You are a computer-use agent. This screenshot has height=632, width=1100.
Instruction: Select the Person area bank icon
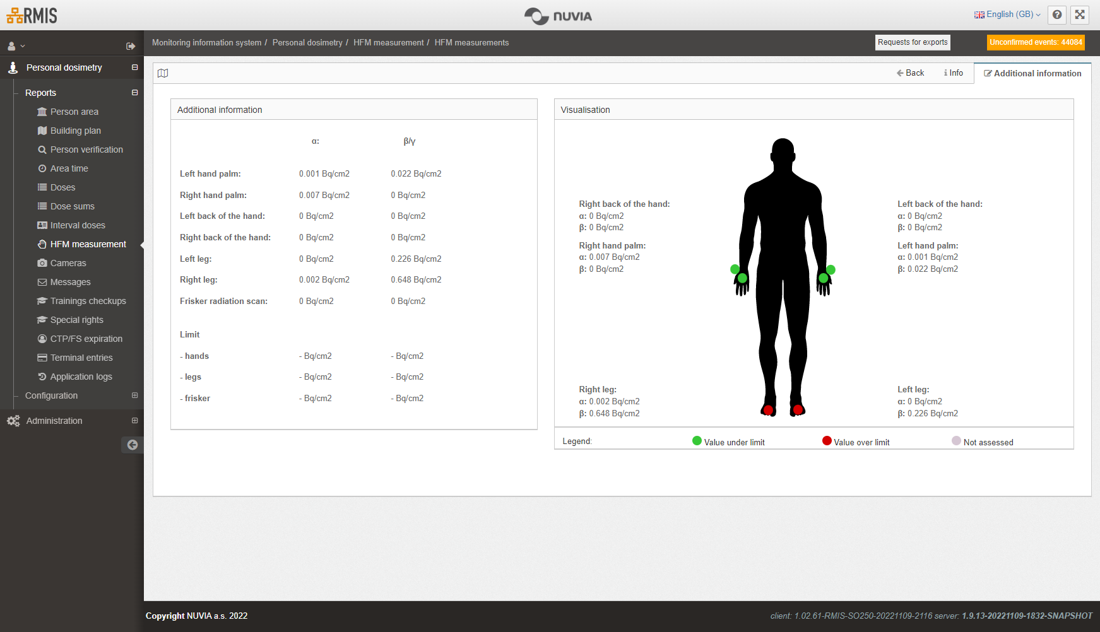click(42, 112)
